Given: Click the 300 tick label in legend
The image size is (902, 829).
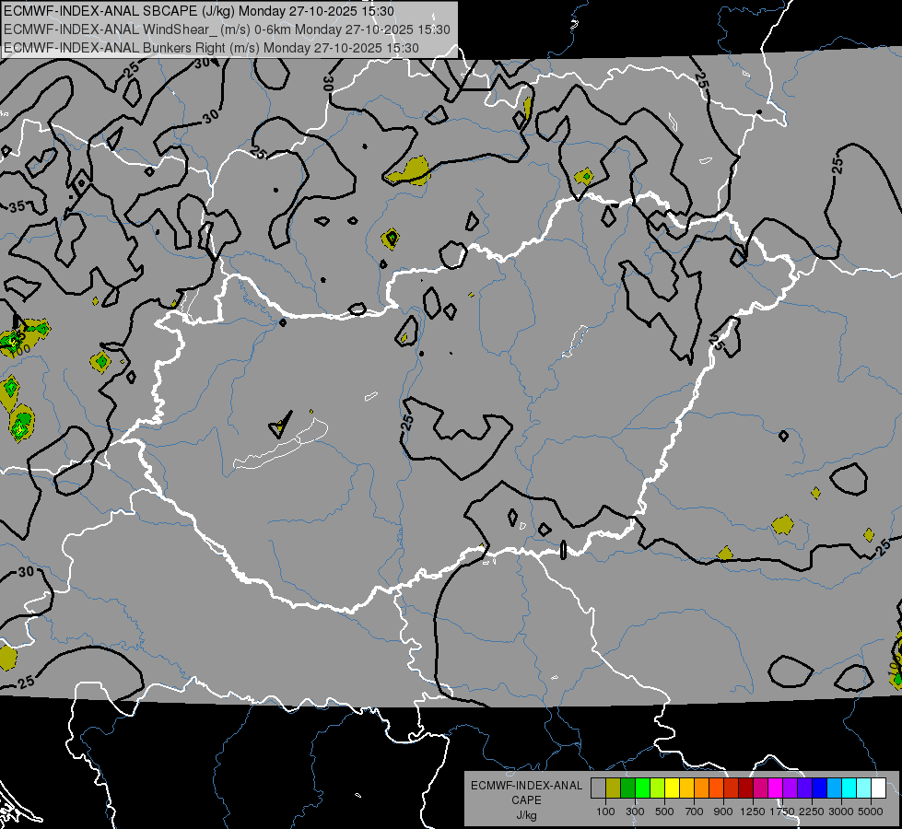Looking at the screenshot, I should click(x=635, y=811).
